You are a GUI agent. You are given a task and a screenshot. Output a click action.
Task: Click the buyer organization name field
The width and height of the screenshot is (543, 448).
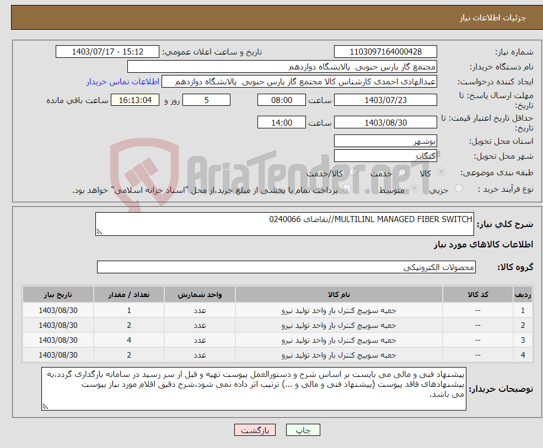click(282, 67)
